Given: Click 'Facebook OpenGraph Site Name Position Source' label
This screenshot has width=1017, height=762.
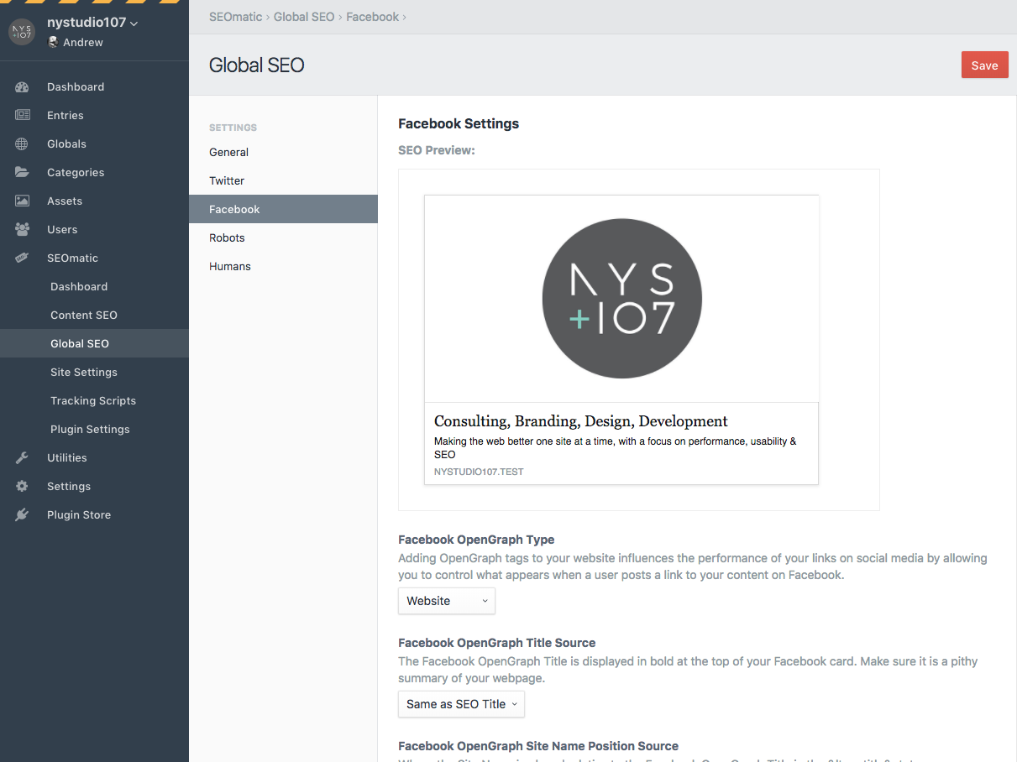Looking at the screenshot, I should click(538, 746).
